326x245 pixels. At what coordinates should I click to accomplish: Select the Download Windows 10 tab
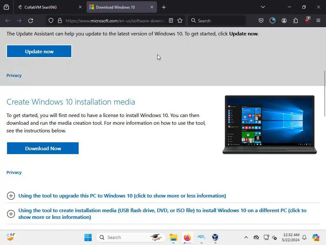pos(122,7)
